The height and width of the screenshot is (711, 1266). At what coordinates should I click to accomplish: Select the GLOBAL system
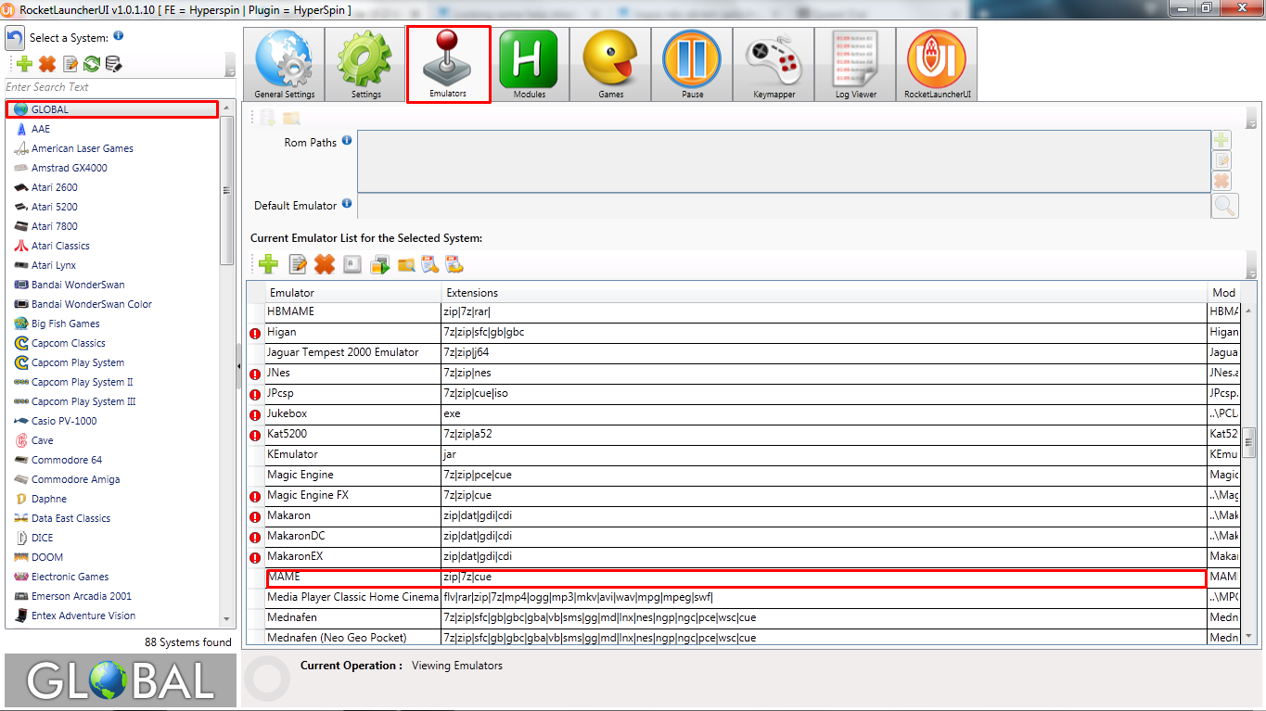tap(112, 109)
